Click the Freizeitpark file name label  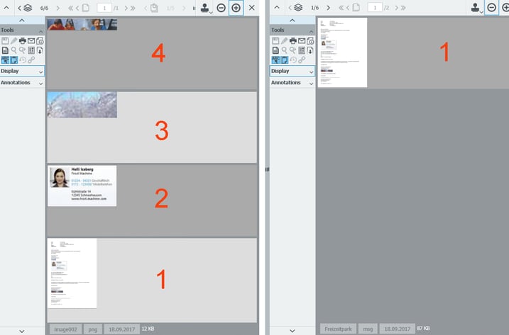(x=337, y=329)
